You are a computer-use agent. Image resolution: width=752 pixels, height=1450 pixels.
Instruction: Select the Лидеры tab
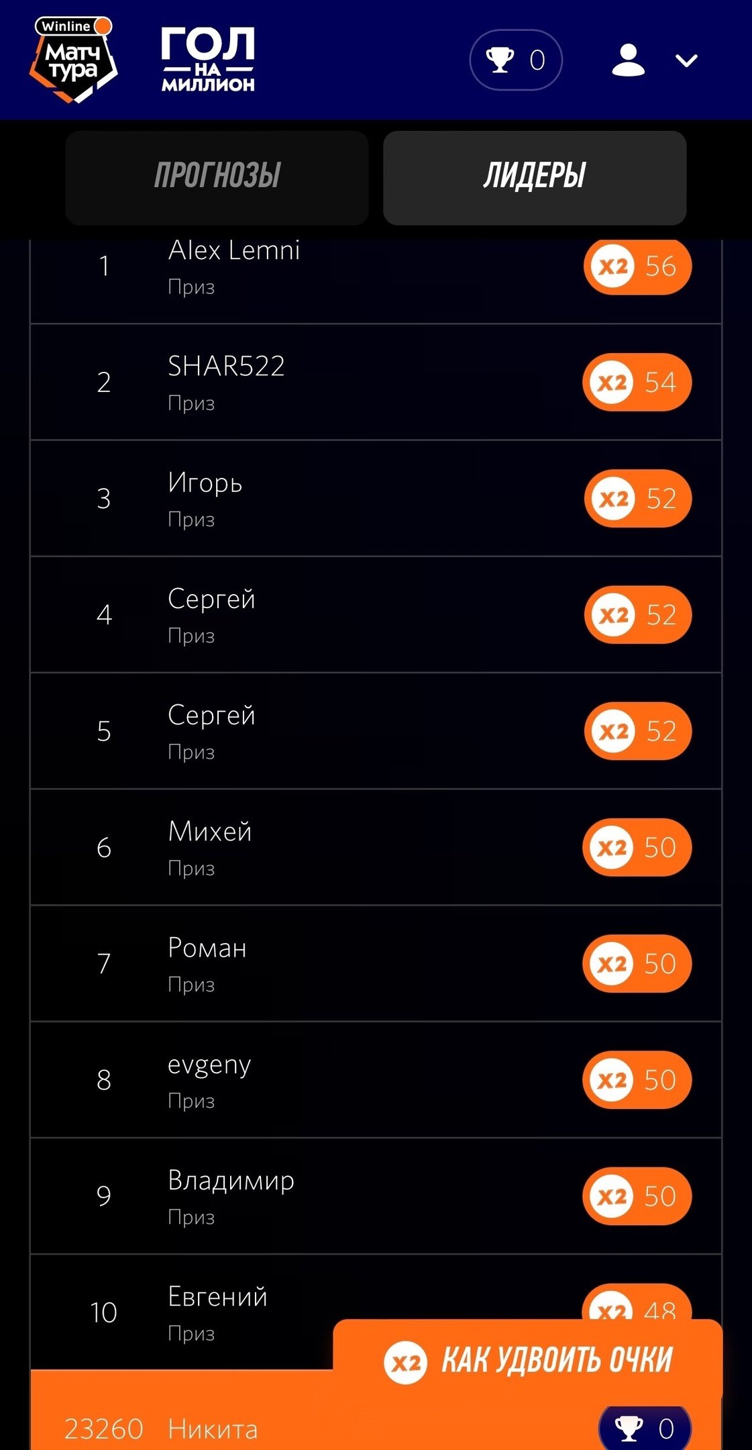535,177
